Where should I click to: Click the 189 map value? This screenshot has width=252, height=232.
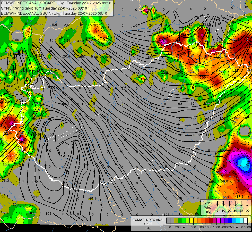(x=196, y=198)
